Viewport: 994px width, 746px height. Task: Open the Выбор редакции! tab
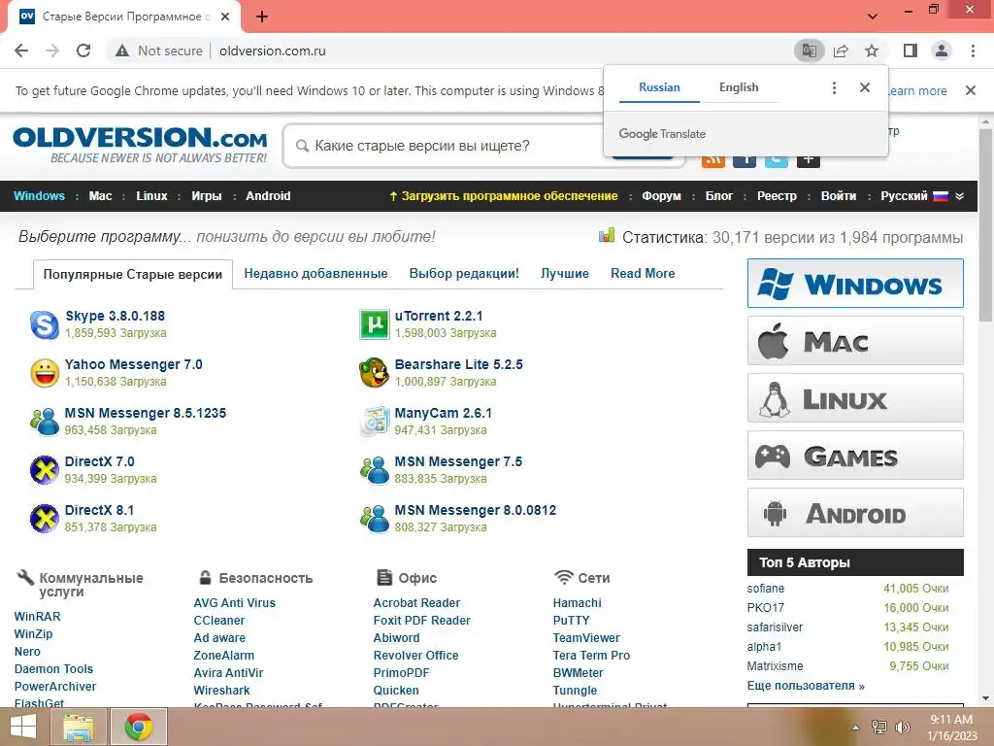pyautogui.click(x=464, y=273)
